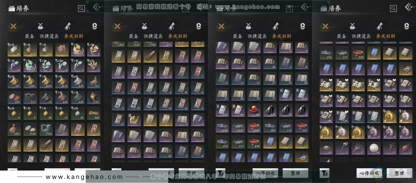
Task: Select the 影 card with count 632
Action: 302,94
